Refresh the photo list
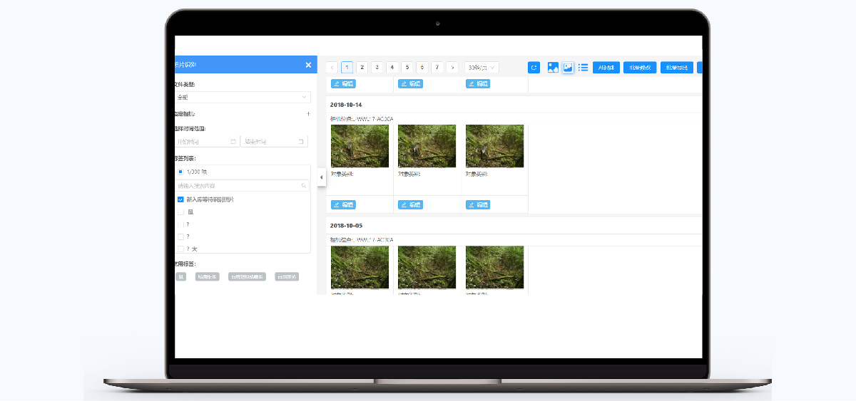Image resolution: width=856 pixels, height=401 pixels. pyautogui.click(x=534, y=68)
